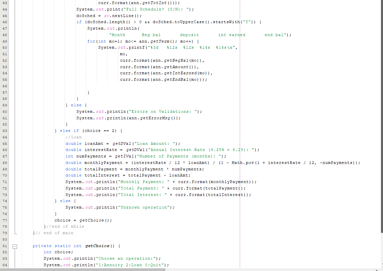383x271 pixels.
Task: Click the monthlyPayment declaration on line 68
Action: tap(102, 162)
